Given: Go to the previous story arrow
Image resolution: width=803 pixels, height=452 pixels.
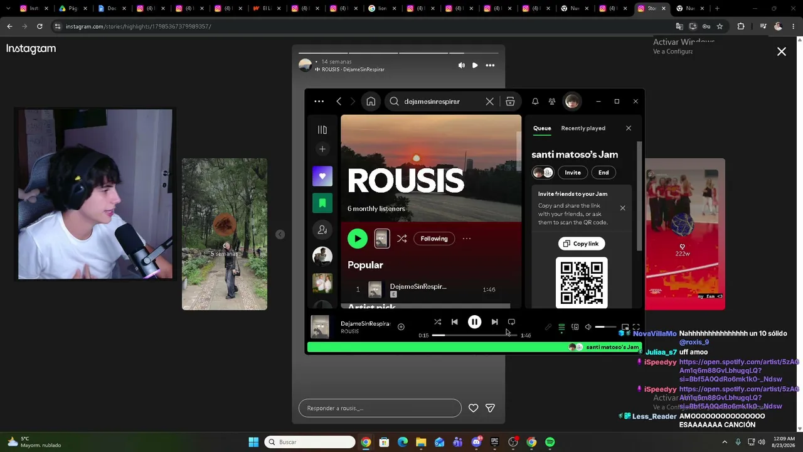Looking at the screenshot, I should pyautogui.click(x=280, y=234).
